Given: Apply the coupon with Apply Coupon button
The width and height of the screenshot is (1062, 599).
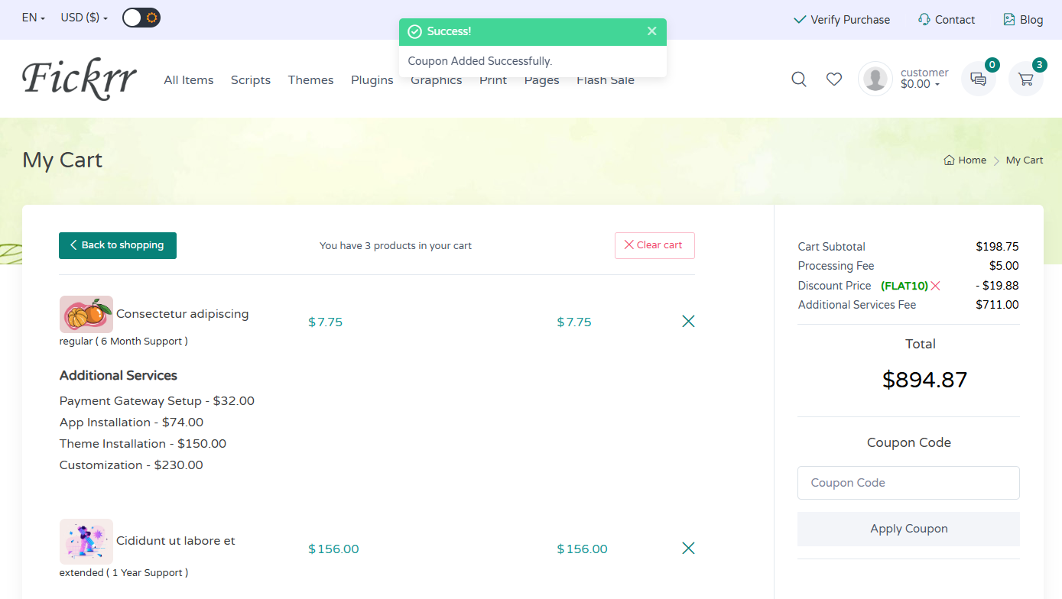Looking at the screenshot, I should pyautogui.click(x=908, y=529).
